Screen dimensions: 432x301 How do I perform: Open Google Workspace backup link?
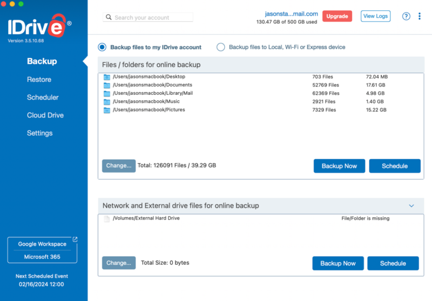point(42,244)
